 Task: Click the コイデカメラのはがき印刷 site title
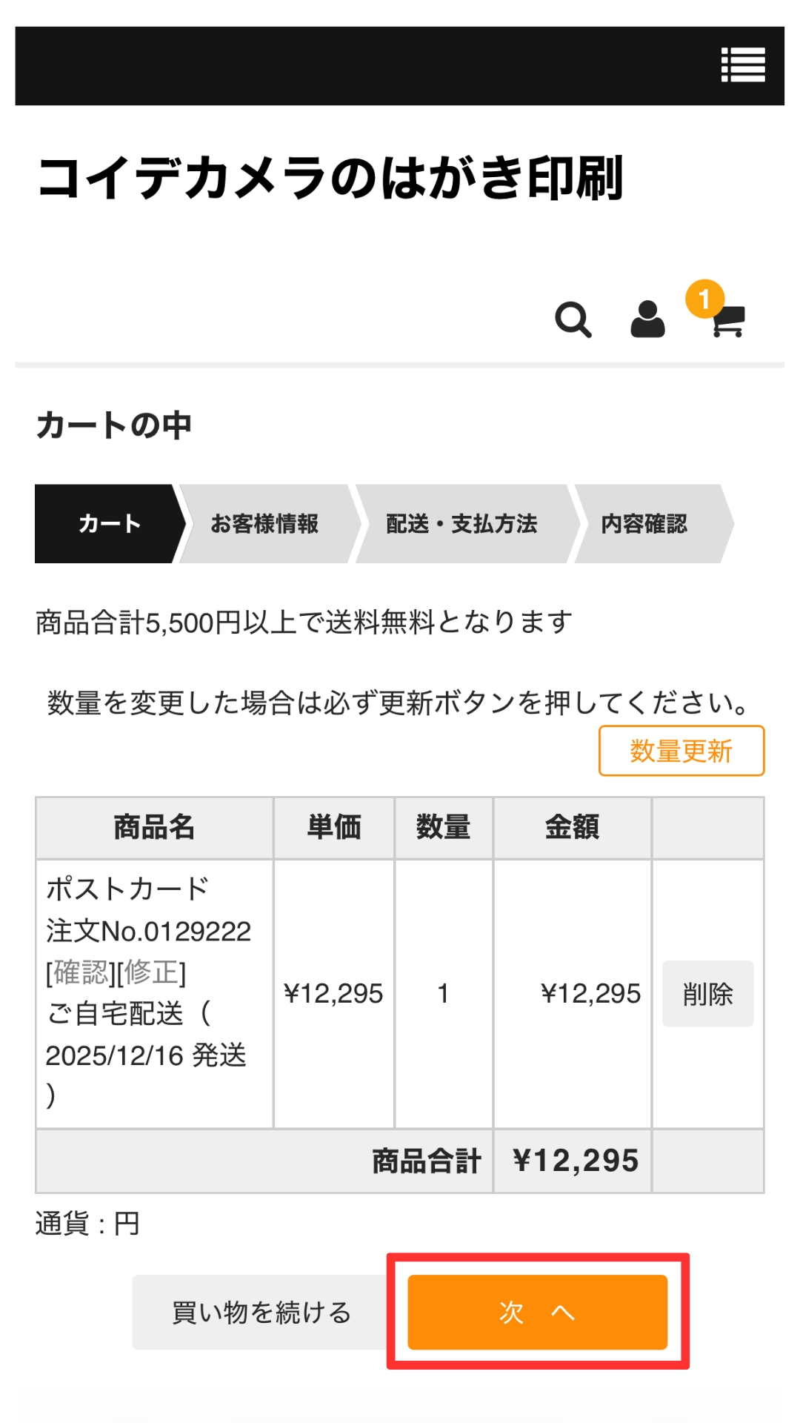point(330,179)
